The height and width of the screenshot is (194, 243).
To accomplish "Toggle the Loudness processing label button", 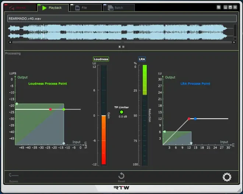I will pyautogui.click(x=101, y=59).
